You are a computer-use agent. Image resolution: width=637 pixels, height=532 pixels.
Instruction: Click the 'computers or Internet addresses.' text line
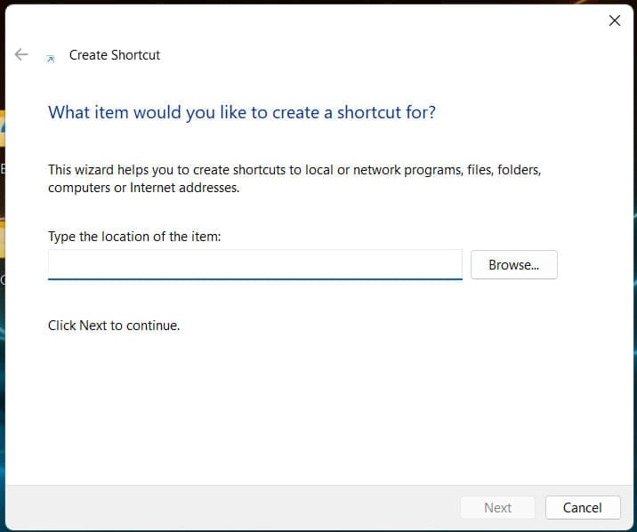tap(143, 188)
